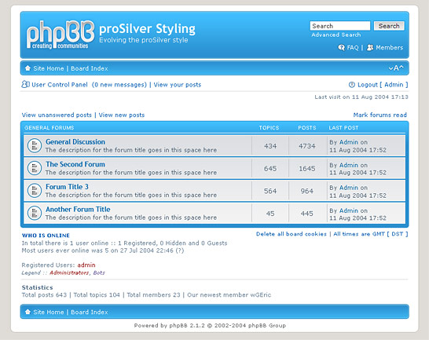The width and height of the screenshot is (429, 340).
Task: Click Delete all board cookies
Action: [291, 234]
